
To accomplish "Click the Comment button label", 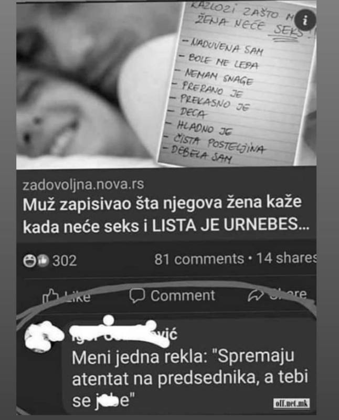I will pos(183,296).
